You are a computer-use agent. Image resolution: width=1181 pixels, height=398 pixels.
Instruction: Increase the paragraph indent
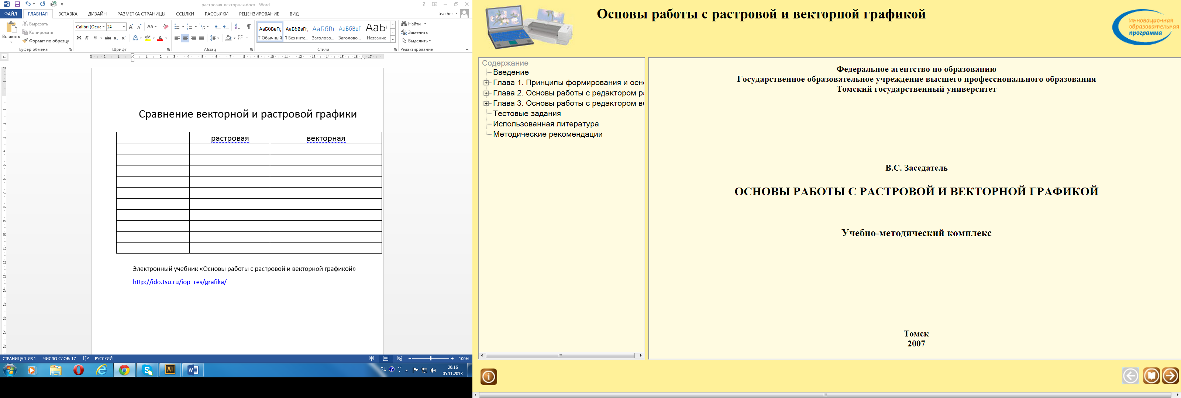(x=226, y=27)
